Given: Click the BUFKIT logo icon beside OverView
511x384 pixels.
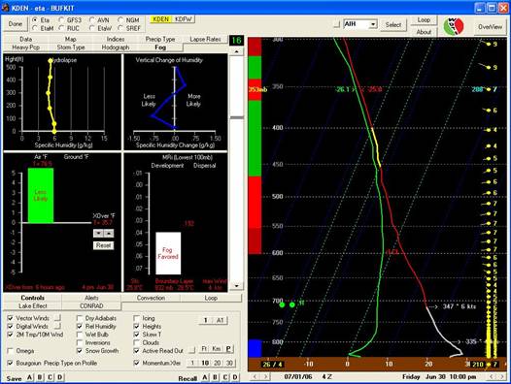Looking at the screenshot, I should click(x=454, y=26).
